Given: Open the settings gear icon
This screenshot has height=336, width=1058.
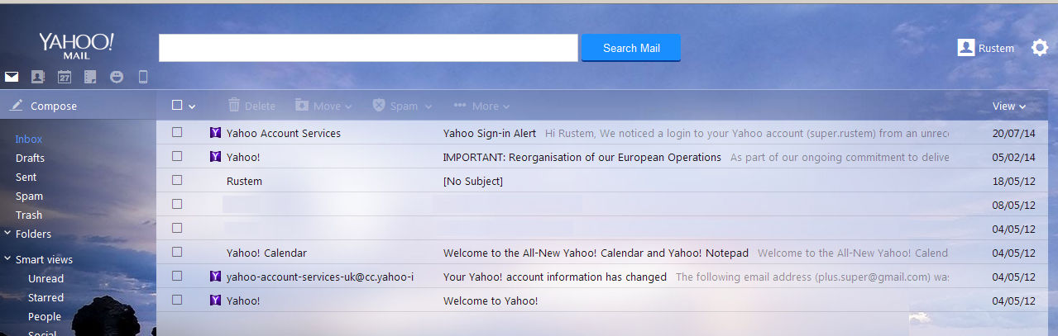Looking at the screenshot, I should (1040, 48).
